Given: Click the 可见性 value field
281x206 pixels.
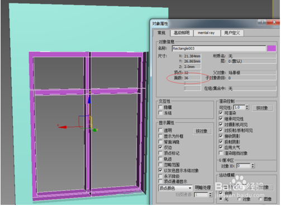Looking at the screenshot, I should 240,107.
